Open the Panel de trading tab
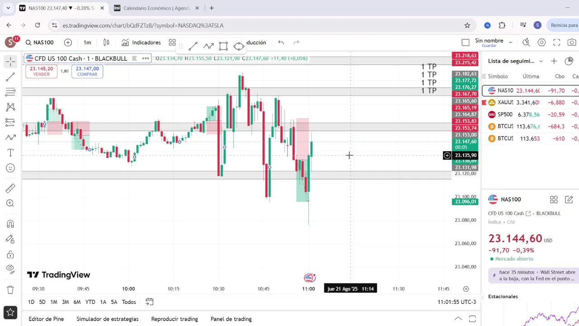 click(231, 319)
